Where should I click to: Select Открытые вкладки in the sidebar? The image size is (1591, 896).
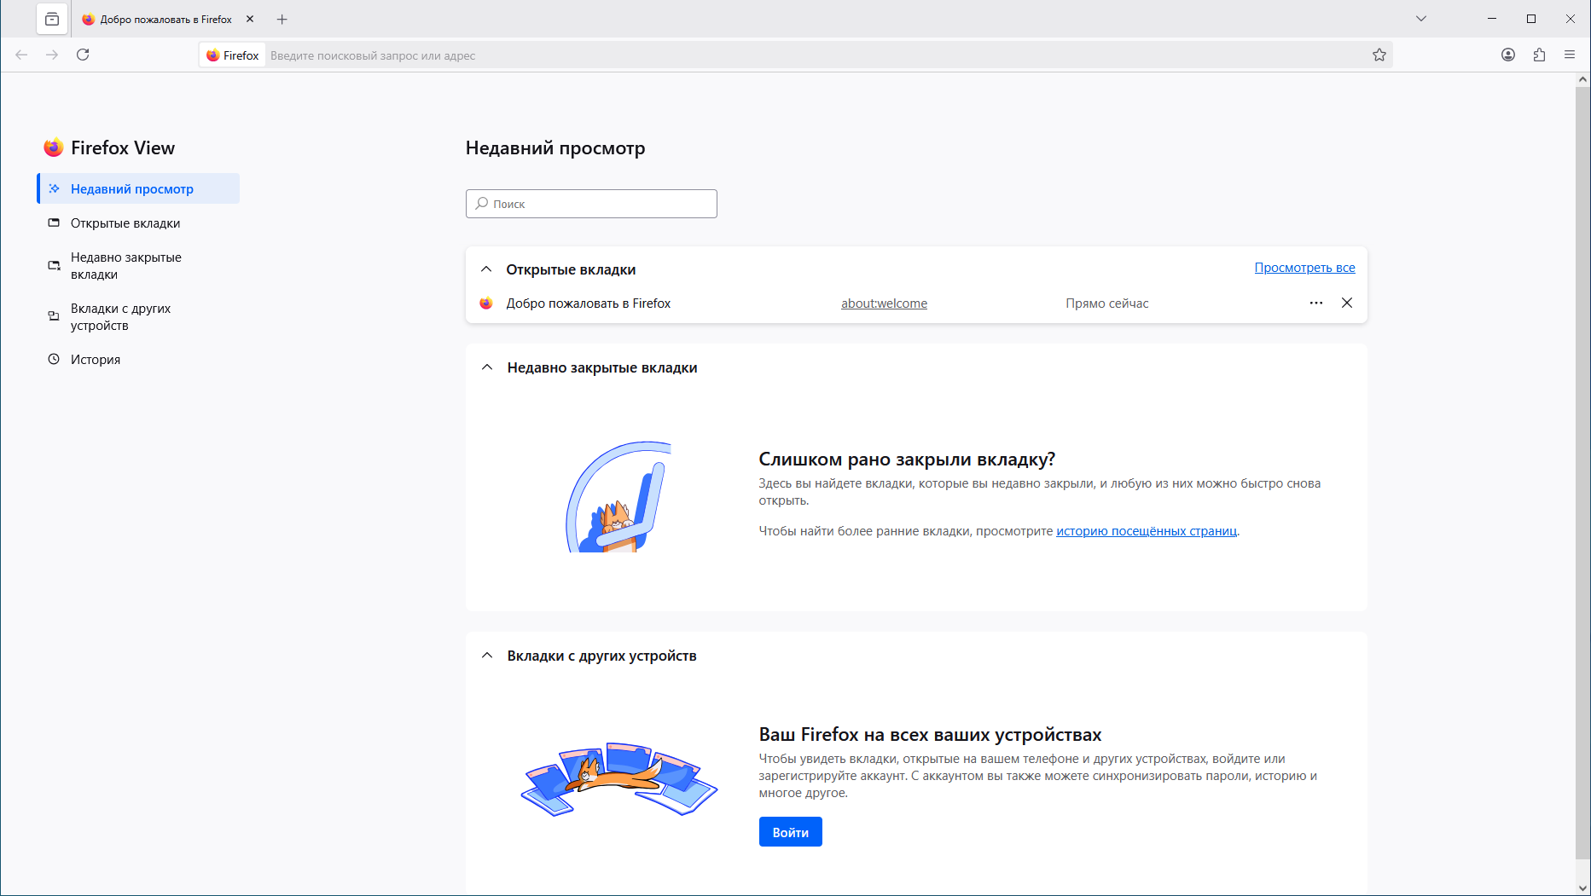tap(125, 223)
